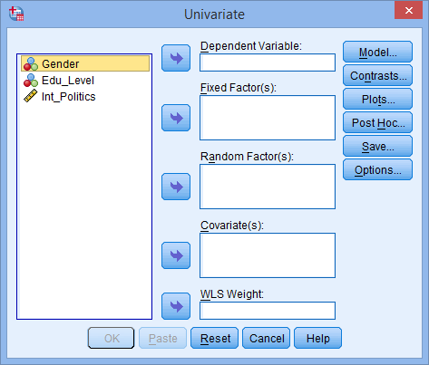Click the arrow button for Covariate(s)

coord(176,255)
